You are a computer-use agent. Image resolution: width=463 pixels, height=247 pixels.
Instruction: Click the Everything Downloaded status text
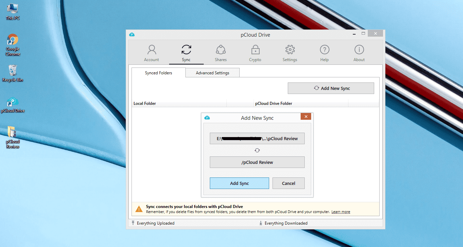click(286, 223)
